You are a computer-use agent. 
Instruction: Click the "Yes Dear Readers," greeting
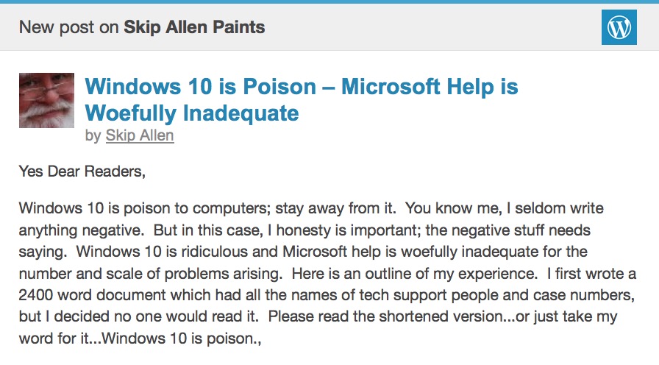(82, 171)
